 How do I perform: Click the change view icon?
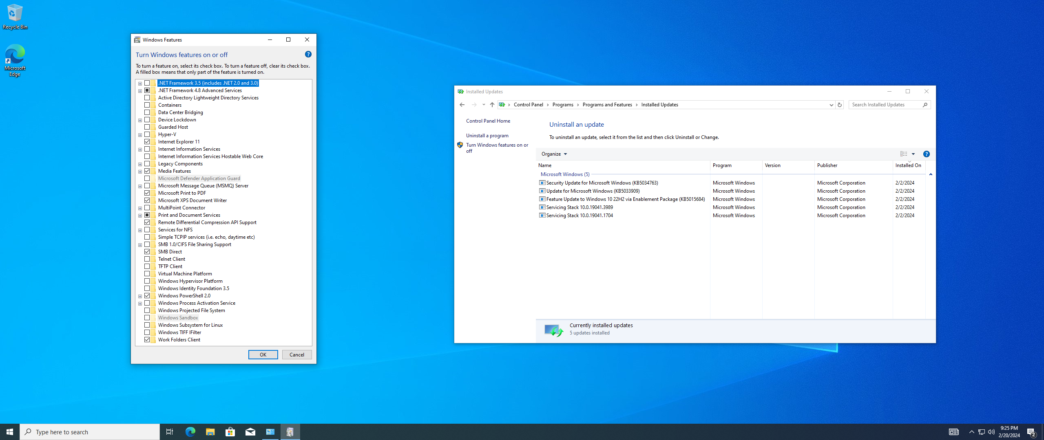[904, 154]
